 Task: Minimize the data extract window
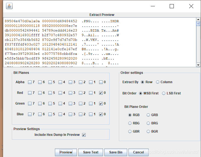tap(152, 6)
